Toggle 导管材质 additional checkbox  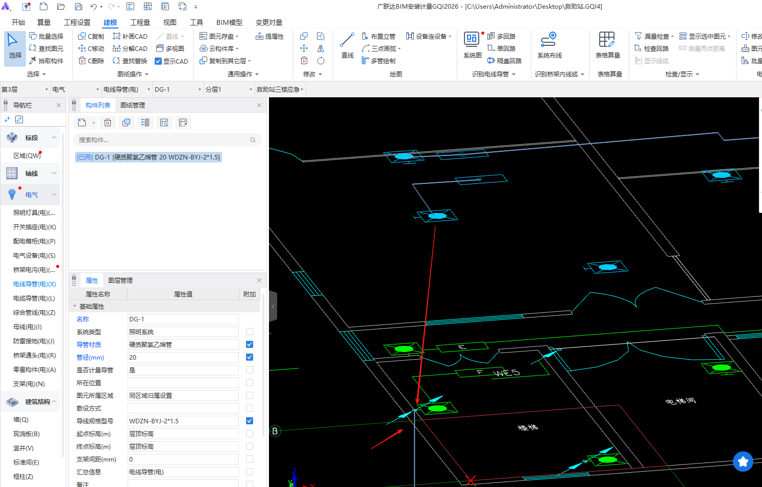pos(250,344)
